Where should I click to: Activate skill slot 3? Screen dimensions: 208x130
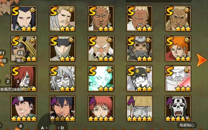pyautogui.click(x=18, y=82)
